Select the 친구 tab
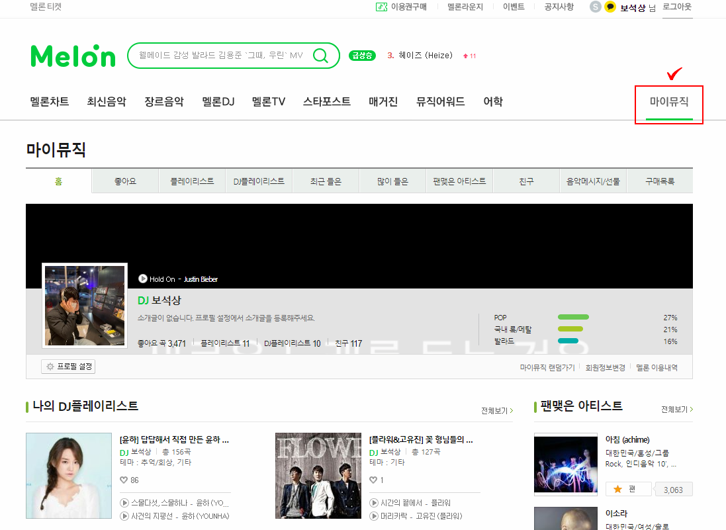The width and height of the screenshot is (726, 530). (526, 181)
